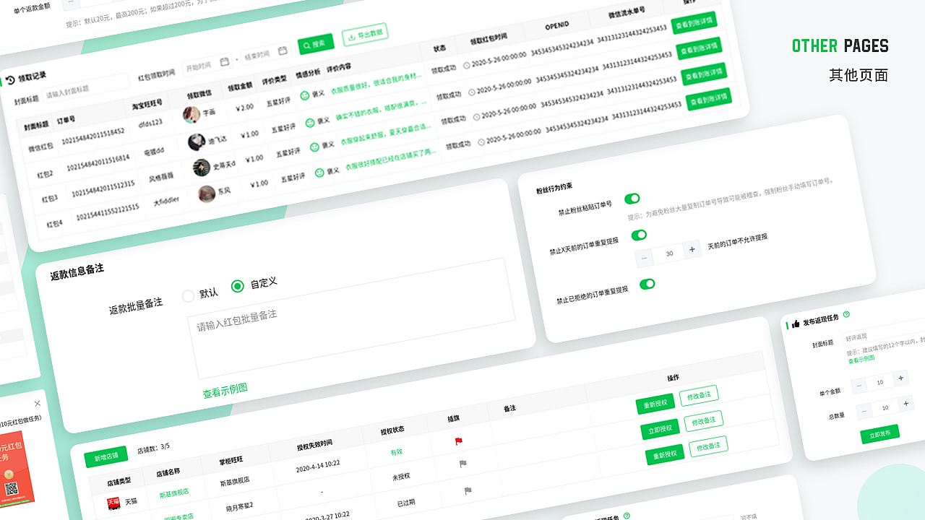
Task: Click the smiley icon beside the 衣服质量很好 review
Action: click(x=305, y=95)
